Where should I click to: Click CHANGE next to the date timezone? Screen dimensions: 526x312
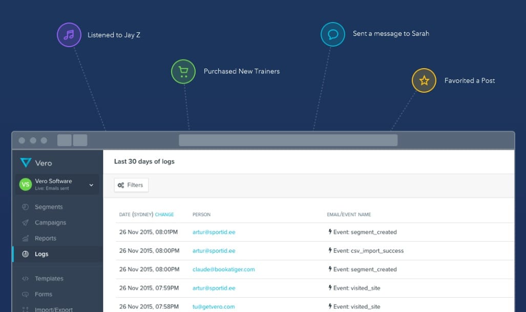pyautogui.click(x=164, y=214)
